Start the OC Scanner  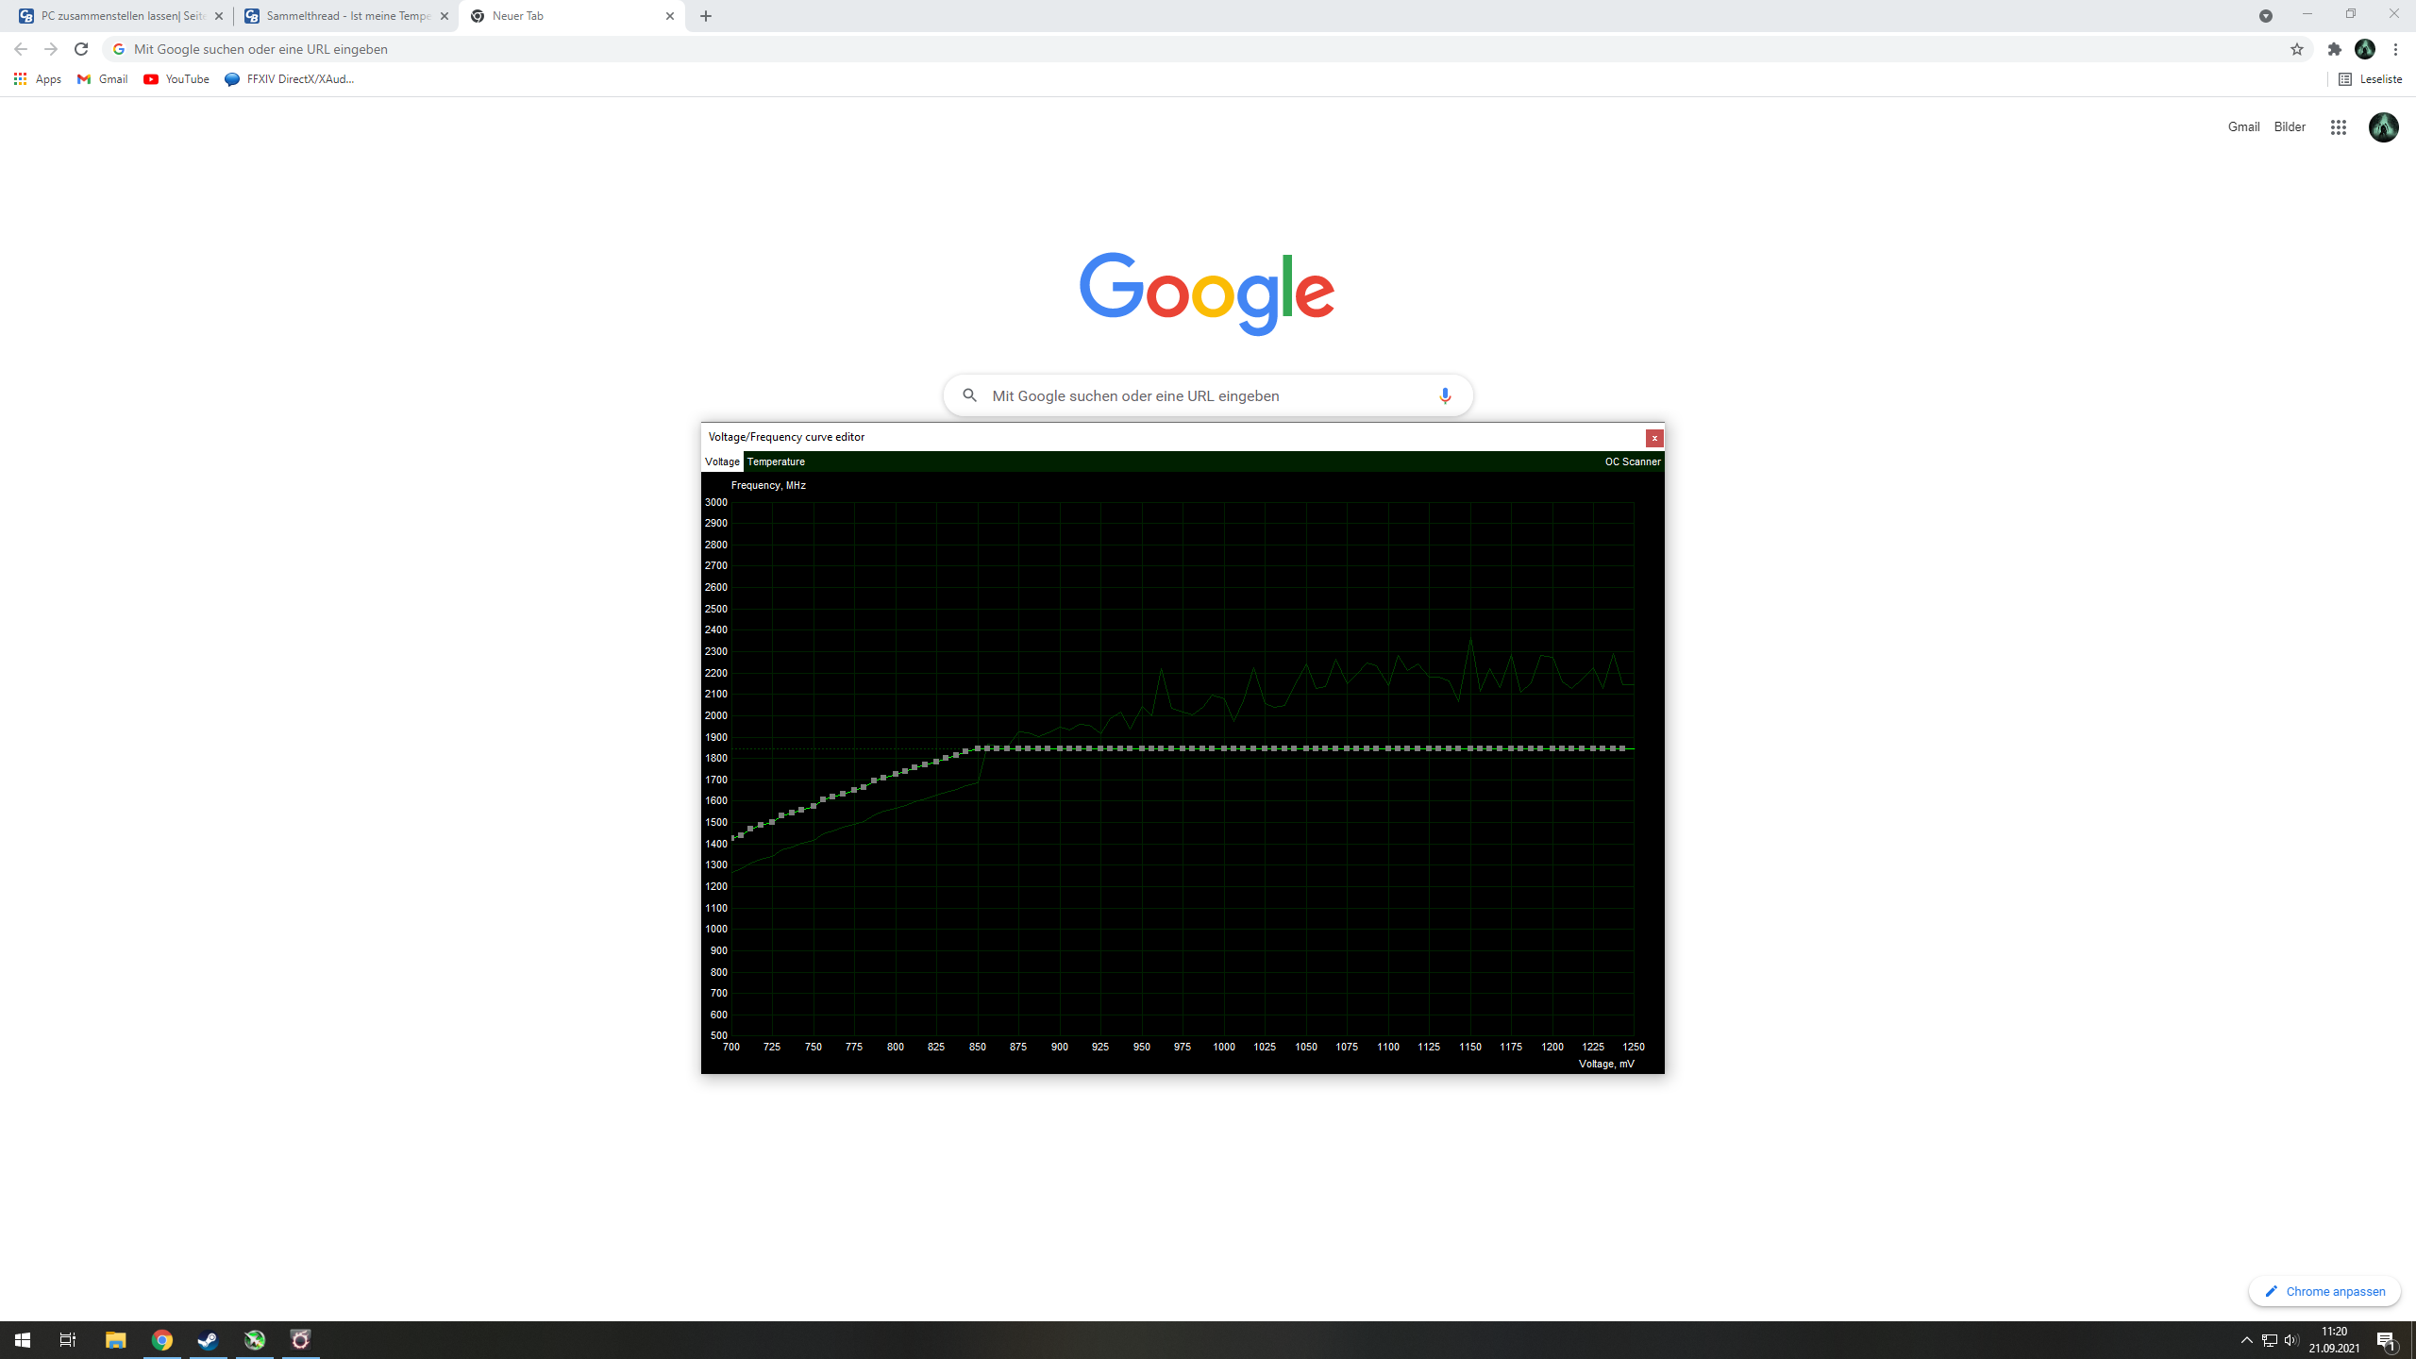(1632, 461)
